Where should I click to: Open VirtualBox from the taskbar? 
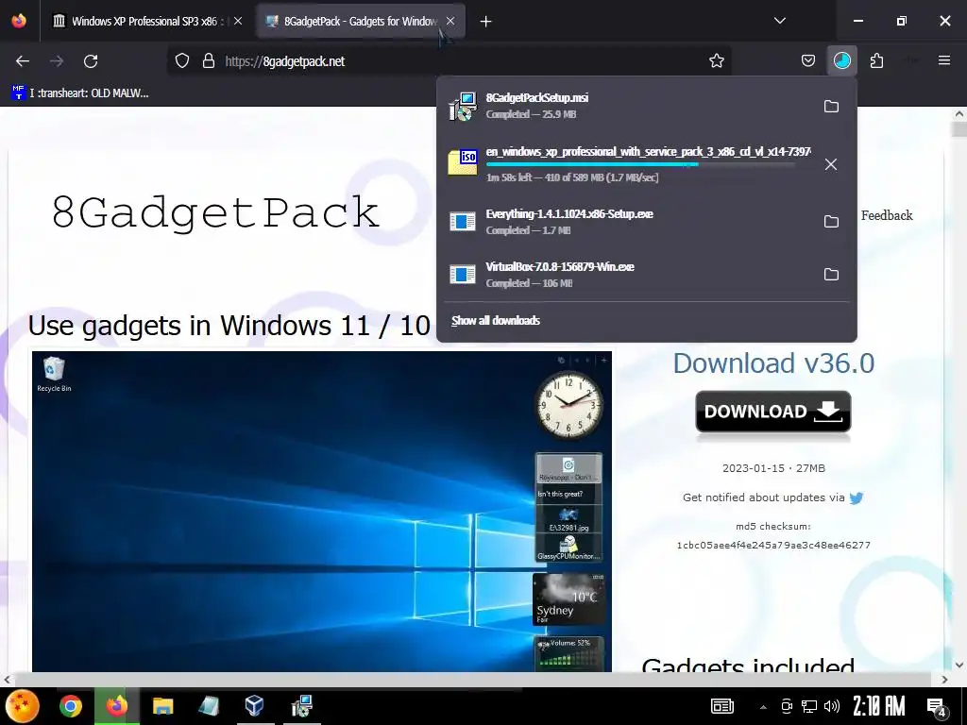coord(255,706)
